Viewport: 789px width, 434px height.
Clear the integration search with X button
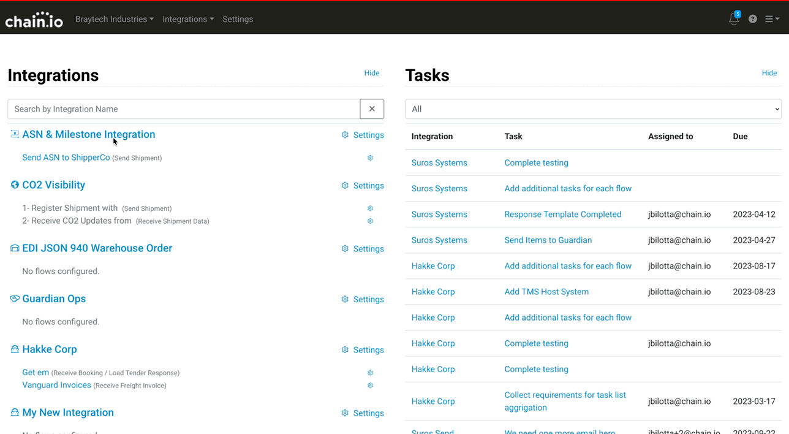tap(372, 109)
